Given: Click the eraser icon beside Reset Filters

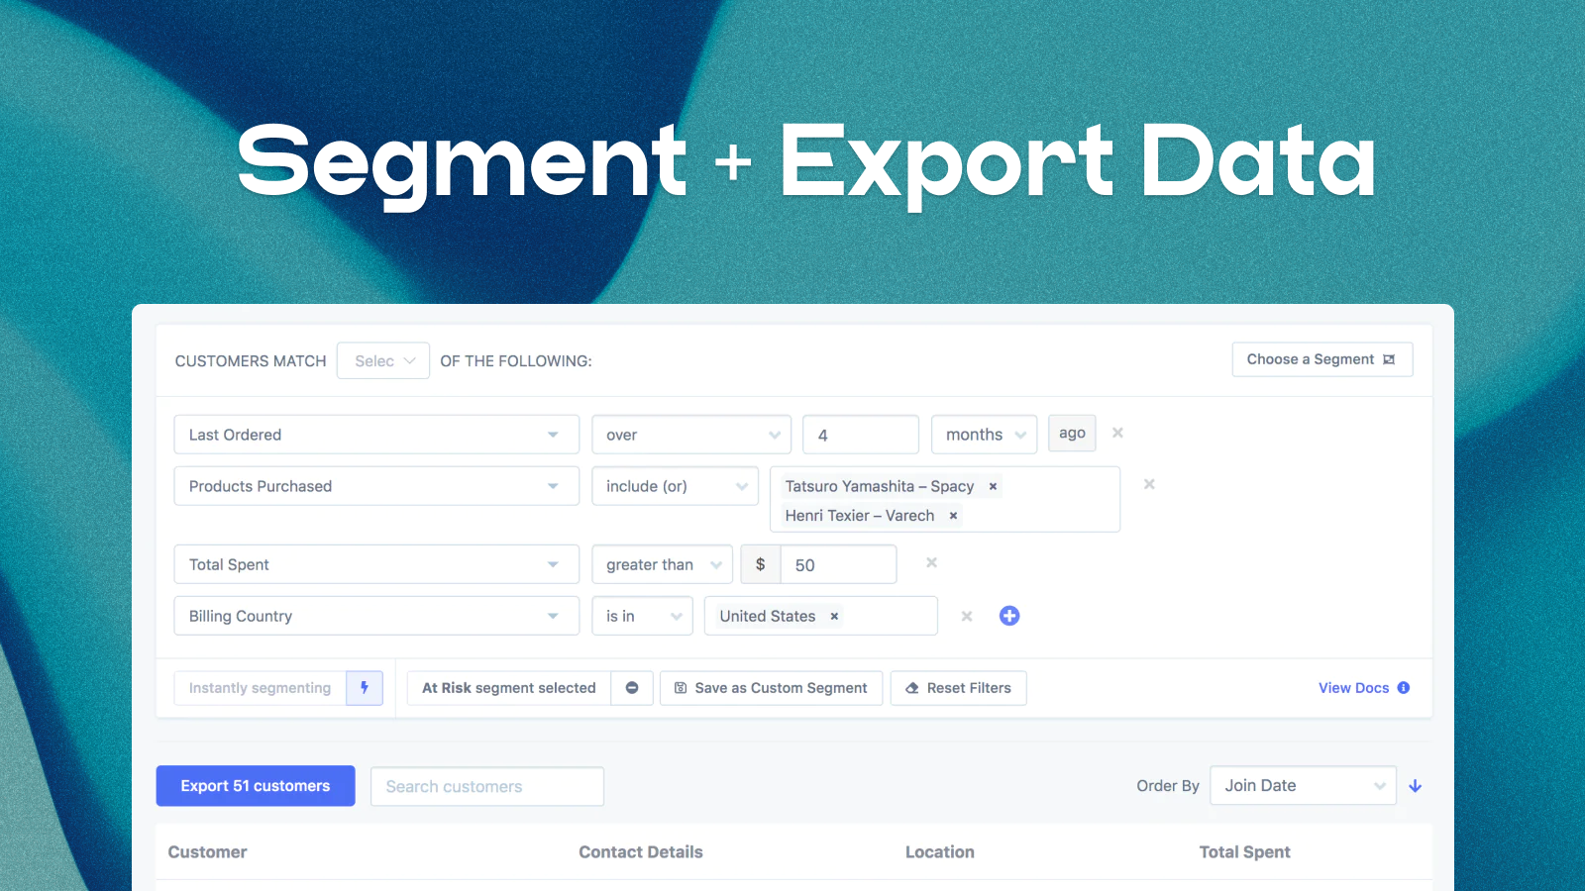Looking at the screenshot, I should 912,687.
